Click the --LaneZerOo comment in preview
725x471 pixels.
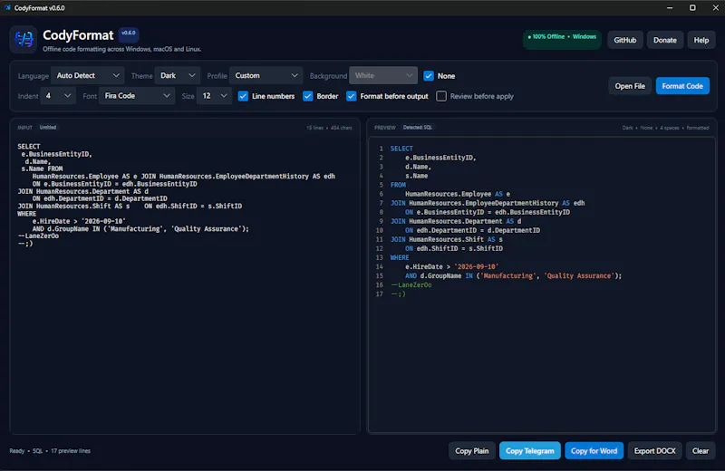point(411,284)
